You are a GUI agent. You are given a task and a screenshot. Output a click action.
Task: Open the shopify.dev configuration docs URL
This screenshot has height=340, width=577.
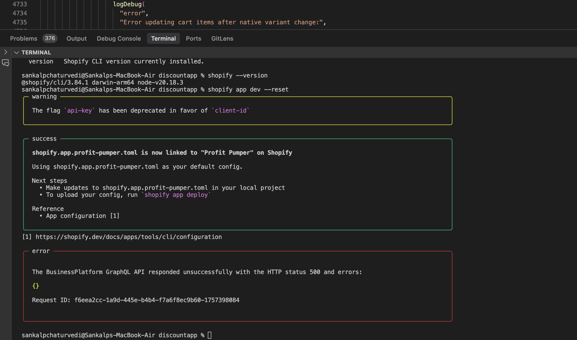pyautogui.click(x=129, y=237)
